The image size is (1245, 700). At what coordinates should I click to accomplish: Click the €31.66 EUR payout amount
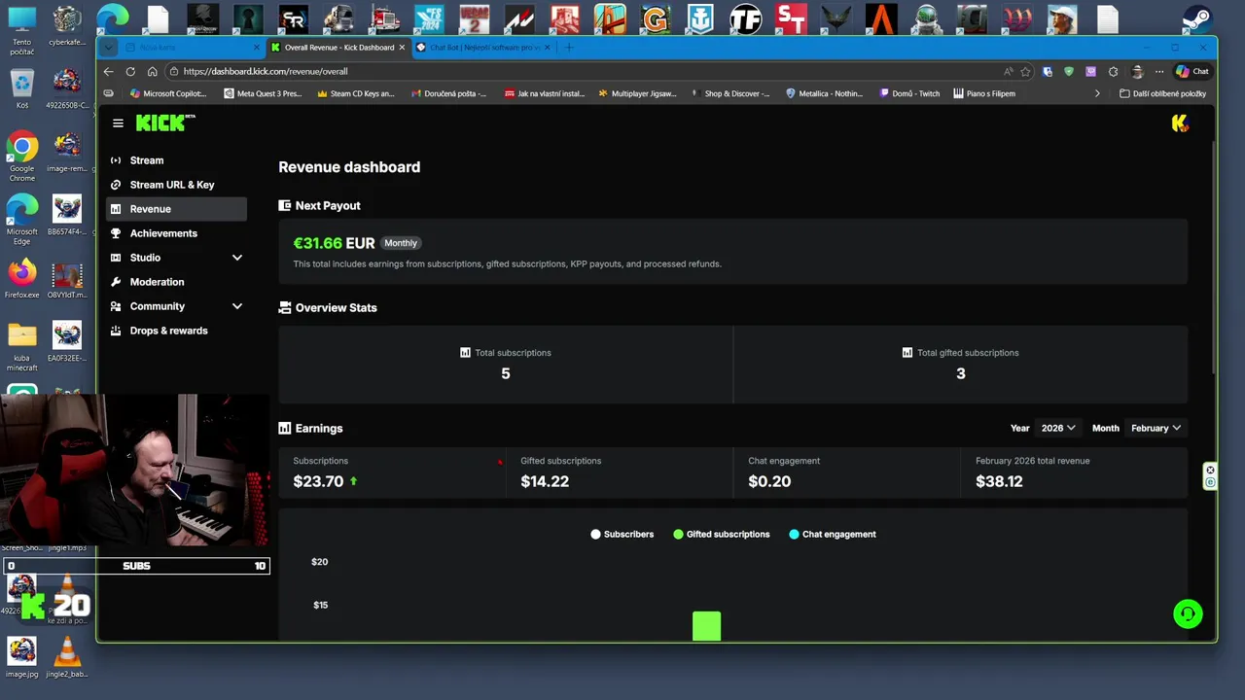tap(334, 243)
